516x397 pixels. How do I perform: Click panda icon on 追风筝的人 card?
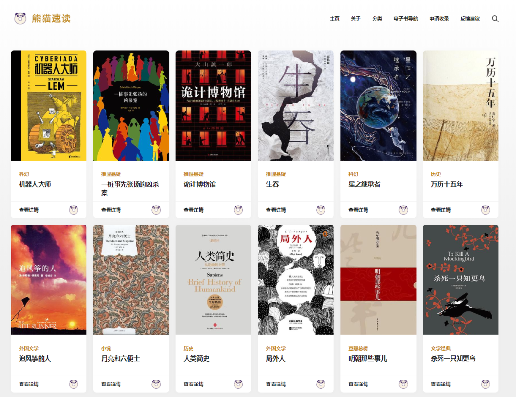pyautogui.click(x=74, y=384)
